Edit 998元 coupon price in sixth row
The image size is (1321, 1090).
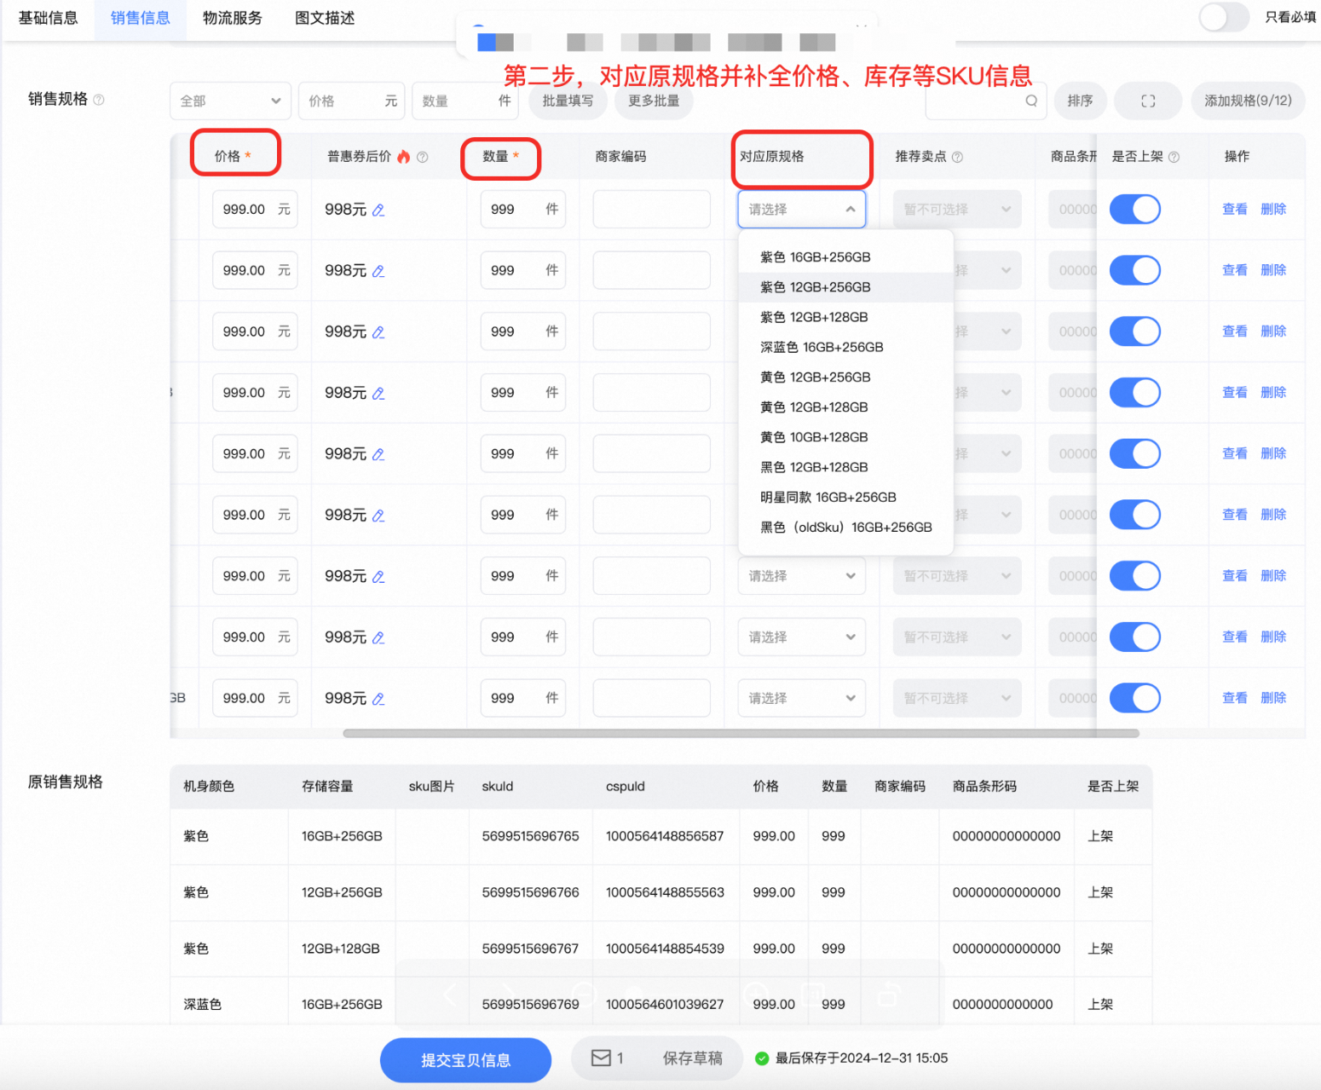(x=378, y=516)
